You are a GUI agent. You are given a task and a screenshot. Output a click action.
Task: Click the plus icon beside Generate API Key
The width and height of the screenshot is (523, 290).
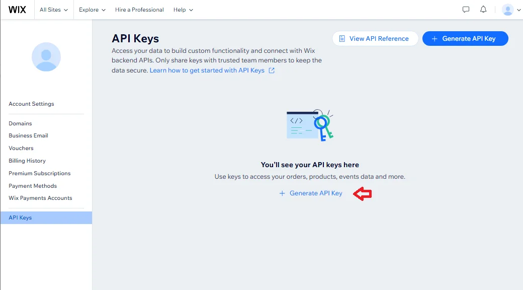(x=282, y=193)
